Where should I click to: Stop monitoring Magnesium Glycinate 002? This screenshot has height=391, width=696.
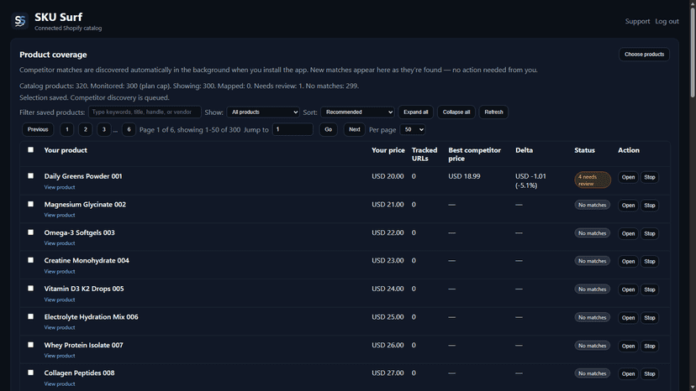650,206
